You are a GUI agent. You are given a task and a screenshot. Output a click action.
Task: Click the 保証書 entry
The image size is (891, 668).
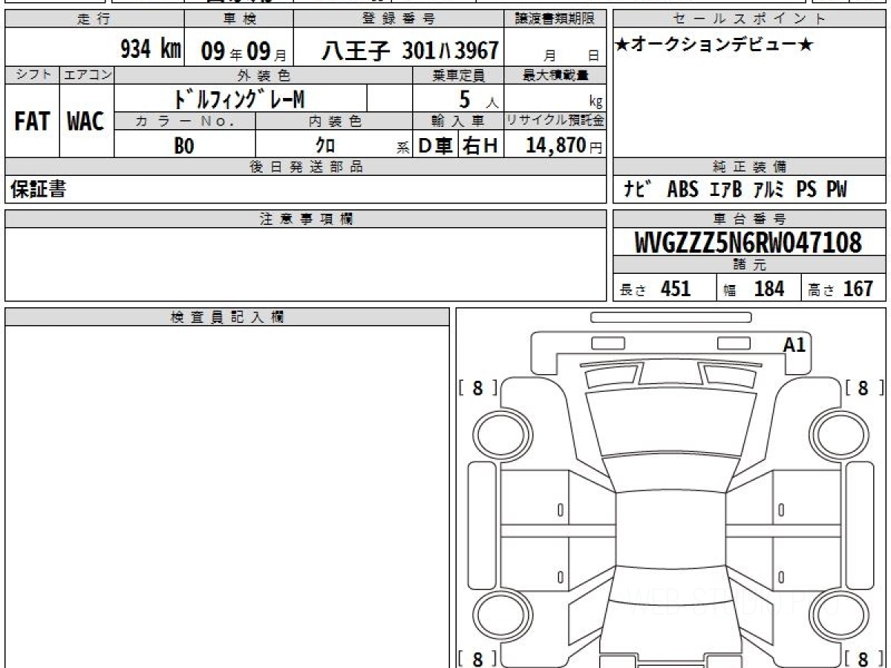pos(39,190)
